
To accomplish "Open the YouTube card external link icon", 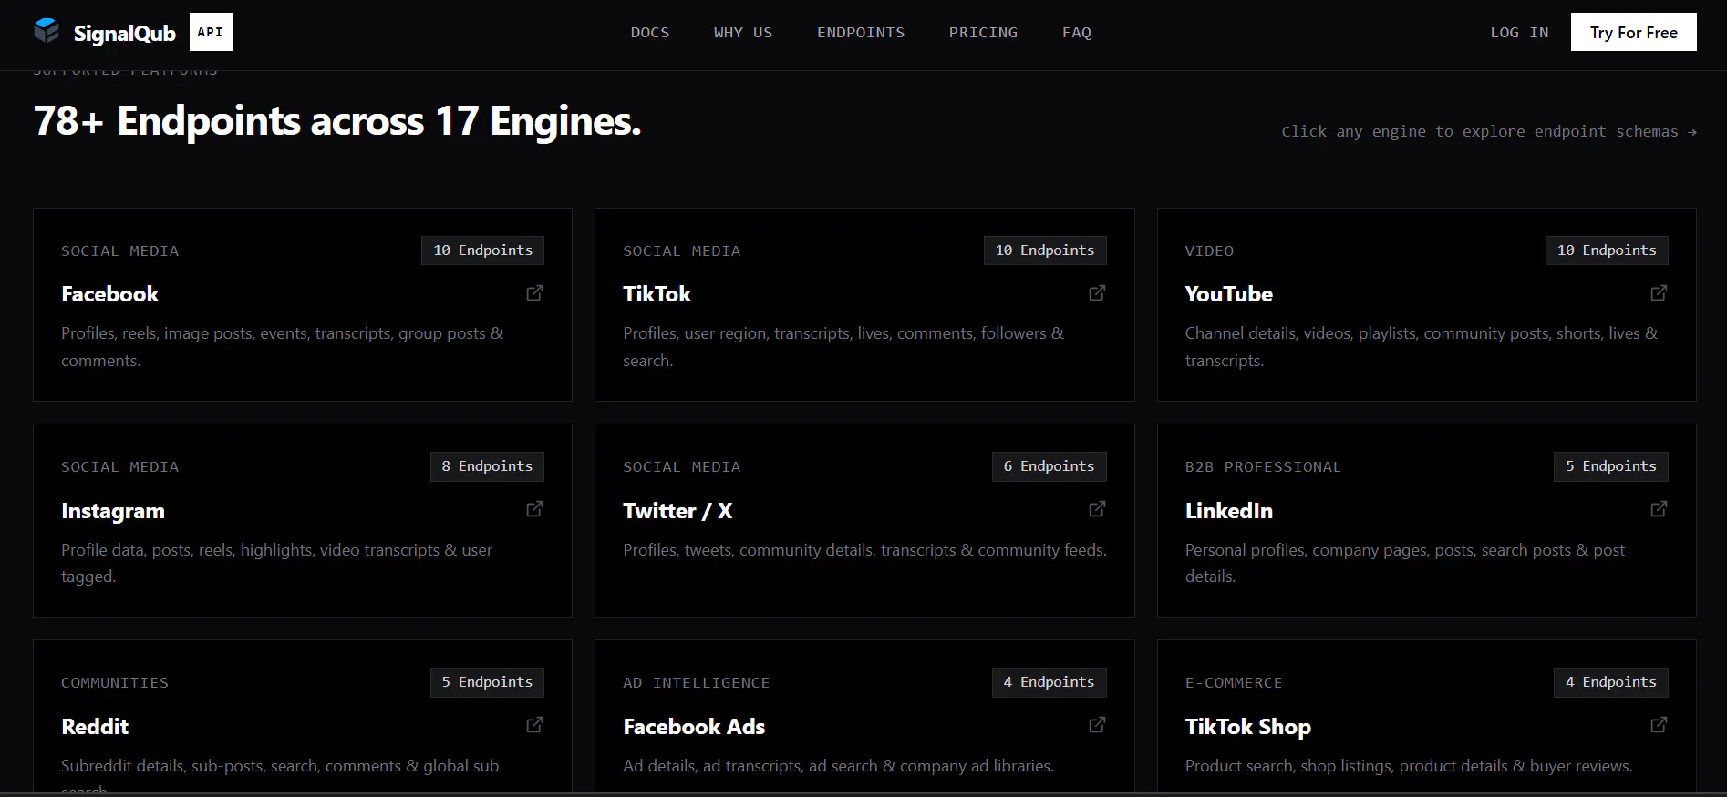I will tap(1659, 293).
